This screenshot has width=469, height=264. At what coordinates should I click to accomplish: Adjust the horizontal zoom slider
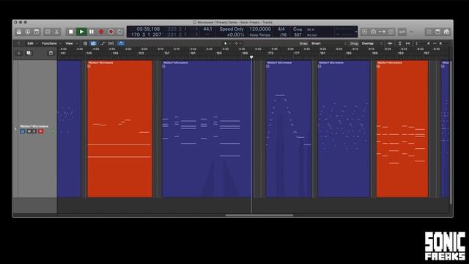441,43
